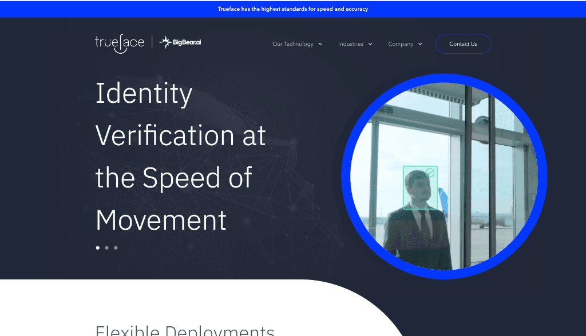Screen dimensions: 586x336
Task: Select the first carousel slide dot
Action: click(x=98, y=248)
